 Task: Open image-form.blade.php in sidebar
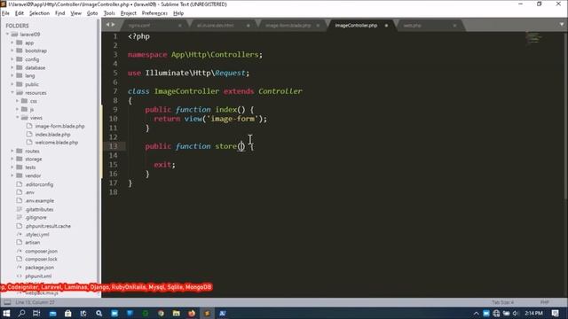pyautogui.click(x=59, y=126)
